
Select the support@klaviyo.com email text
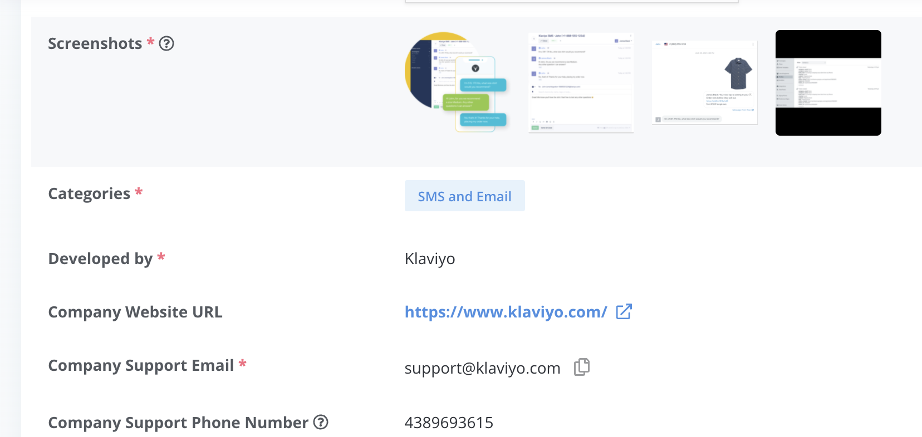pyautogui.click(x=482, y=368)
